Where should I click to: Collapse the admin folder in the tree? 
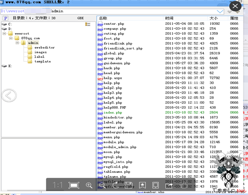click(18, 43)
